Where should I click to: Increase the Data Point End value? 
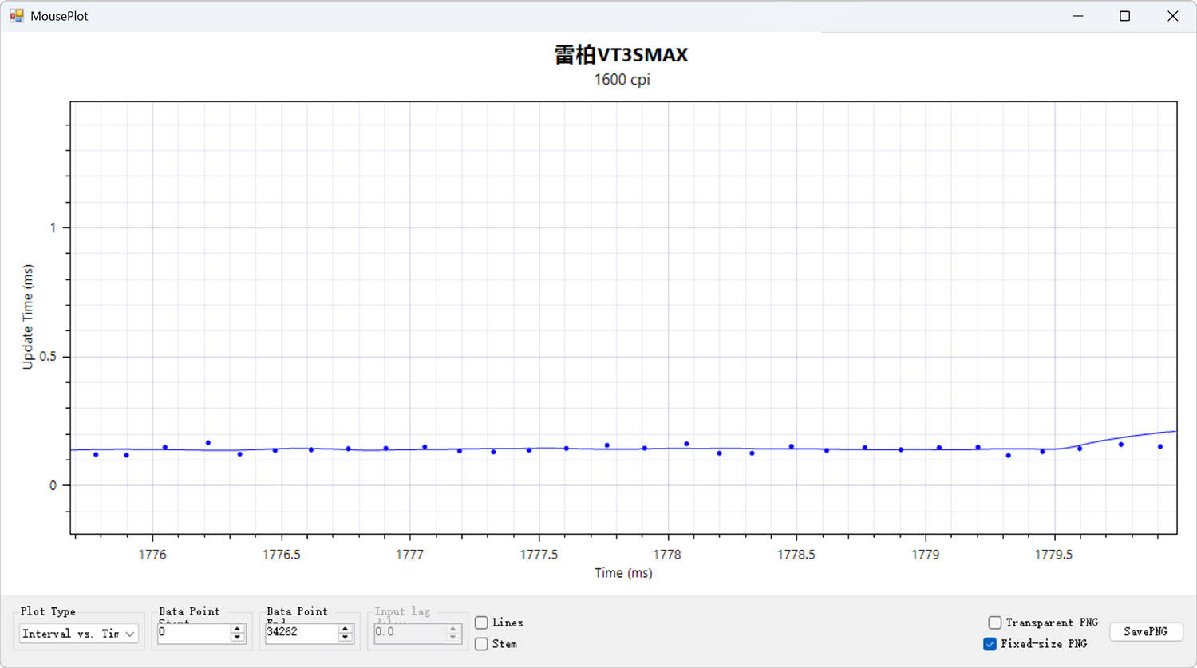click(345, 628)
